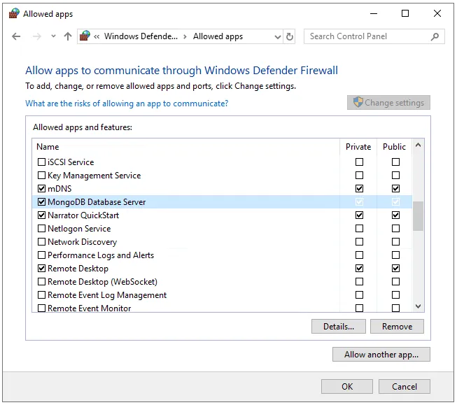Enable the Network Discovery checkbox
457x405 pixels.
coord(41,242)
